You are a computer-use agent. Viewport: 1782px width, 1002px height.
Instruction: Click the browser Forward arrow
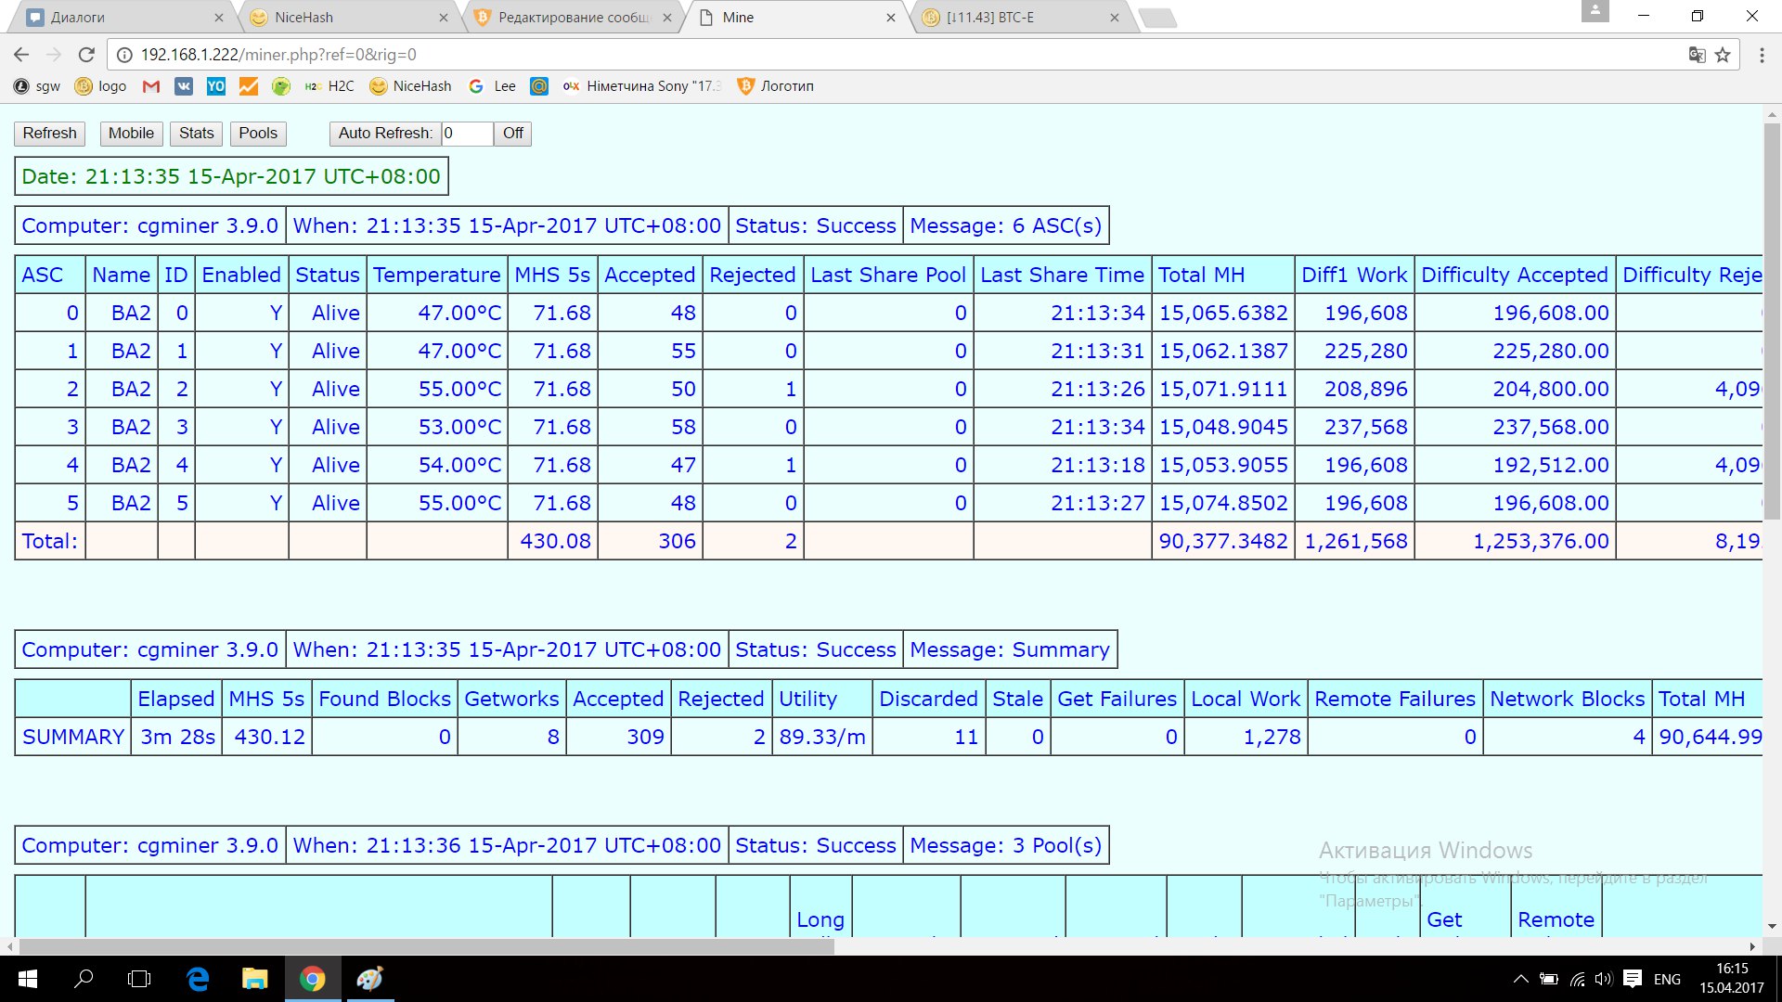click(54, 55)
